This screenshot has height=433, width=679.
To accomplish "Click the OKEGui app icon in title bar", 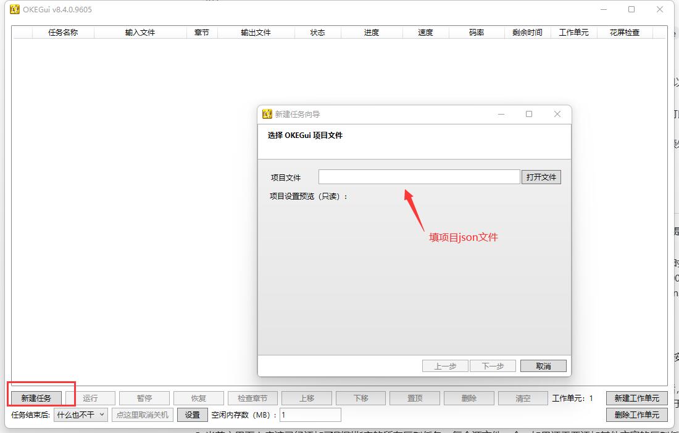I will coord(15,9).
